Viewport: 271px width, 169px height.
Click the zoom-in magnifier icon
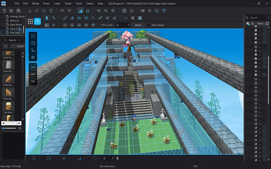[99, 11]
